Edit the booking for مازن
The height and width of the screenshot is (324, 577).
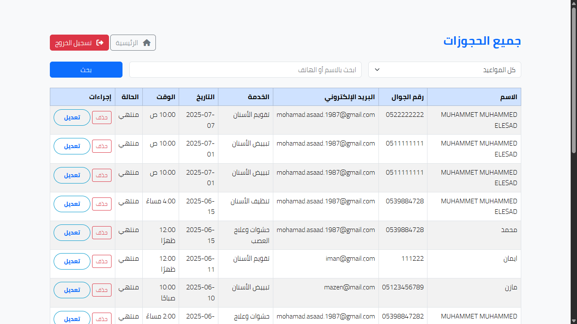tap(72, 290)
